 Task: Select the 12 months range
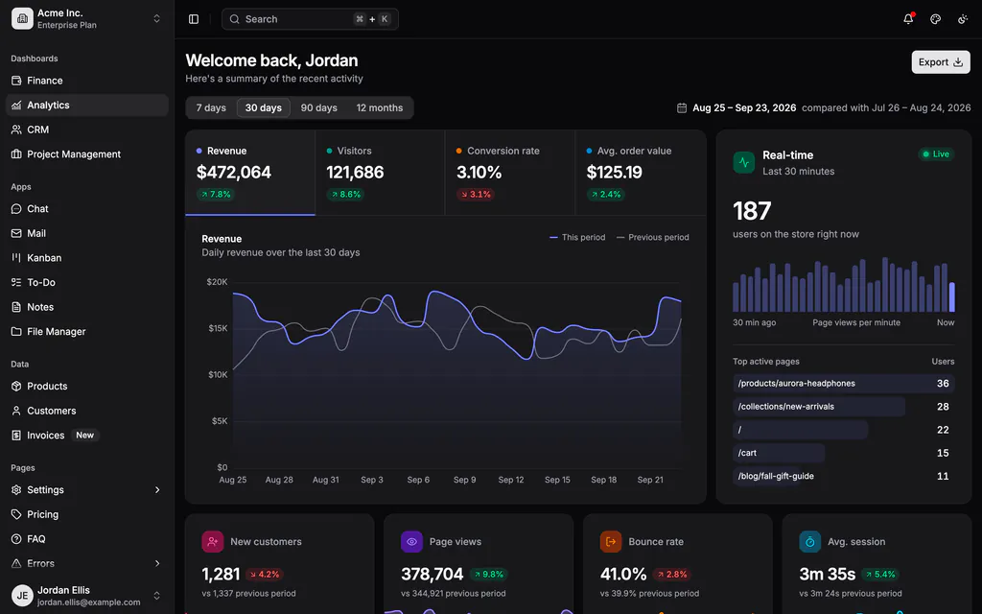pos(380,107)
